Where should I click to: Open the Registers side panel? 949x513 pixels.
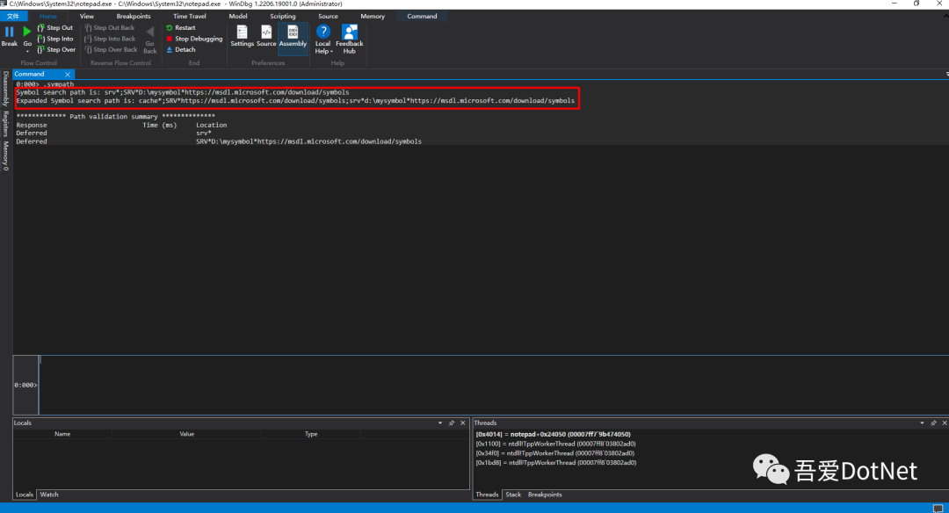5,123
